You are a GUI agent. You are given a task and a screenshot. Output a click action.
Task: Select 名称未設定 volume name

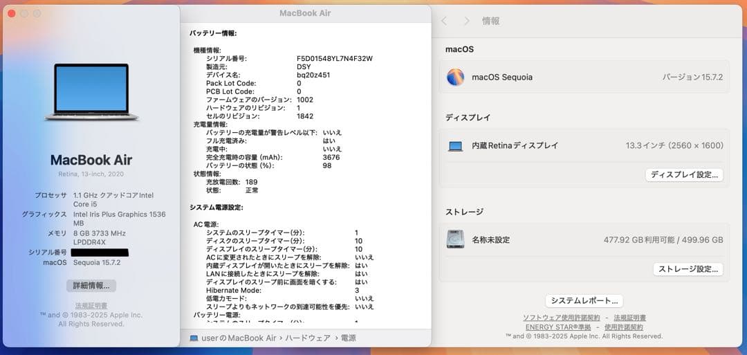pos(490,239)
